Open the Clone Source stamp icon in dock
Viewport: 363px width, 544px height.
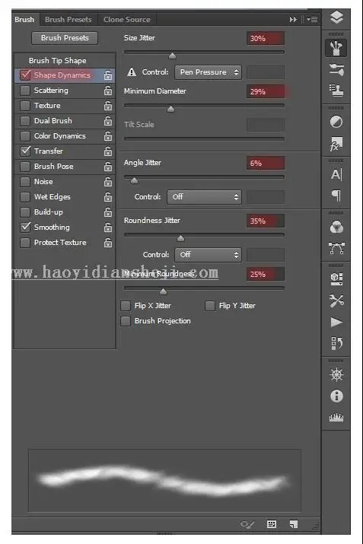(x=336, y=91)
